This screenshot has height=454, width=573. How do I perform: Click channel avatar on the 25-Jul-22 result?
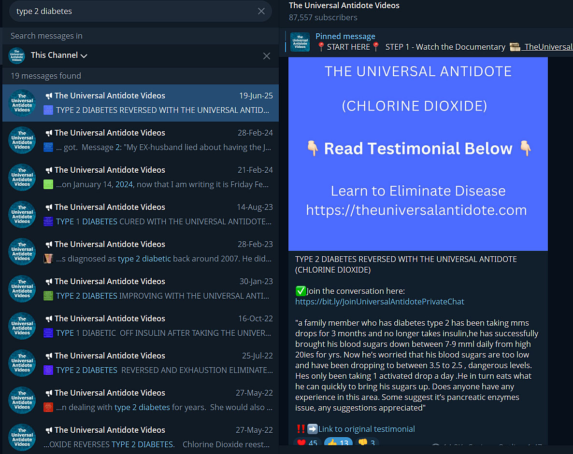[x=22, y=363]
